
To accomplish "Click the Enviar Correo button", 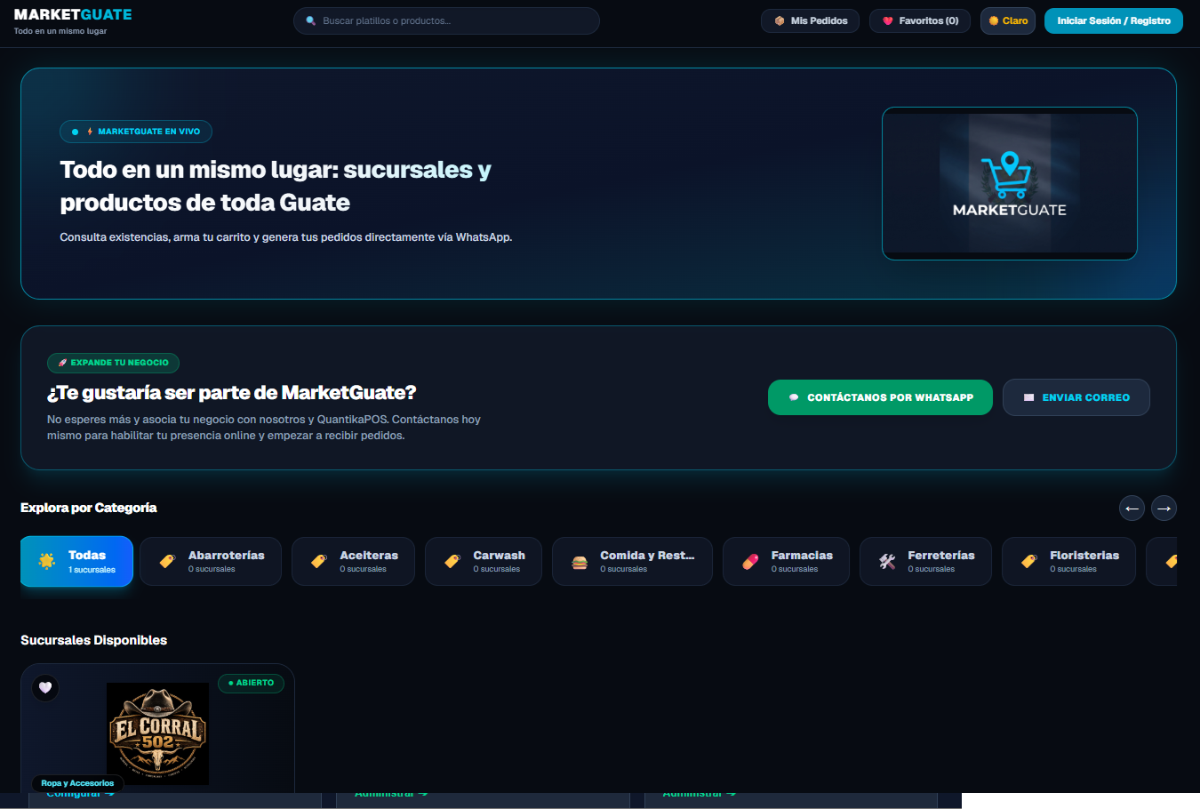I will [1076, 397].
